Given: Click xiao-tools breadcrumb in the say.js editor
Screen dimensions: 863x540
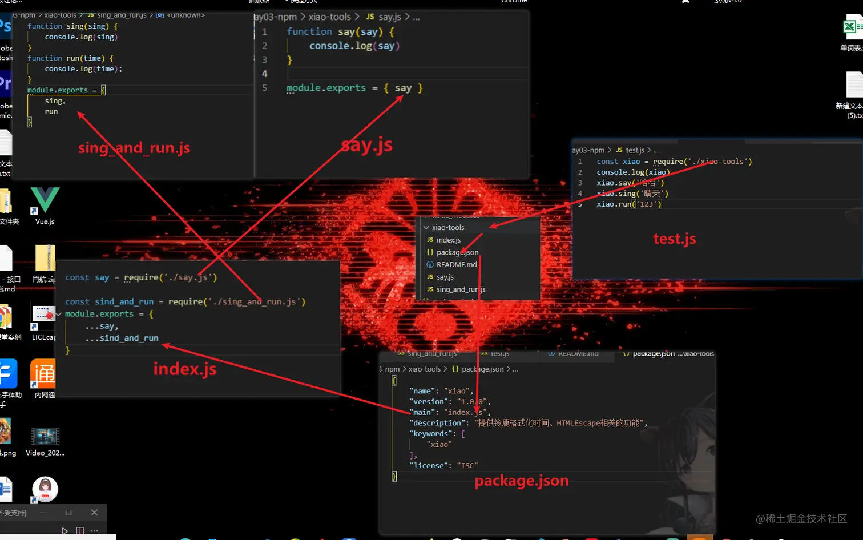Looking at the screenshot, I should (x=330, y=17).
